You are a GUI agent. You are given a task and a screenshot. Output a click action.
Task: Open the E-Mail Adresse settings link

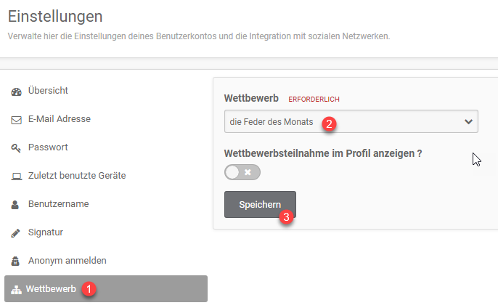[60, 119]
